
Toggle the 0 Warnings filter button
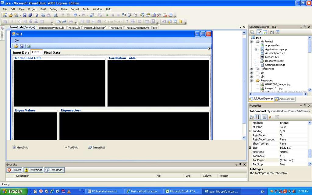pyautogui.click(x=34, y=170)
